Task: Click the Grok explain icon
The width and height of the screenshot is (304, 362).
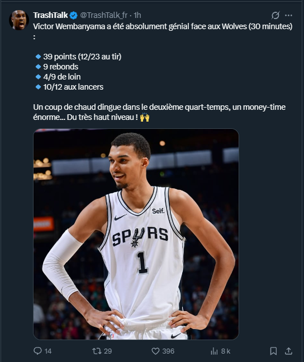Action: pyautogui.click(x=275, y=15)
